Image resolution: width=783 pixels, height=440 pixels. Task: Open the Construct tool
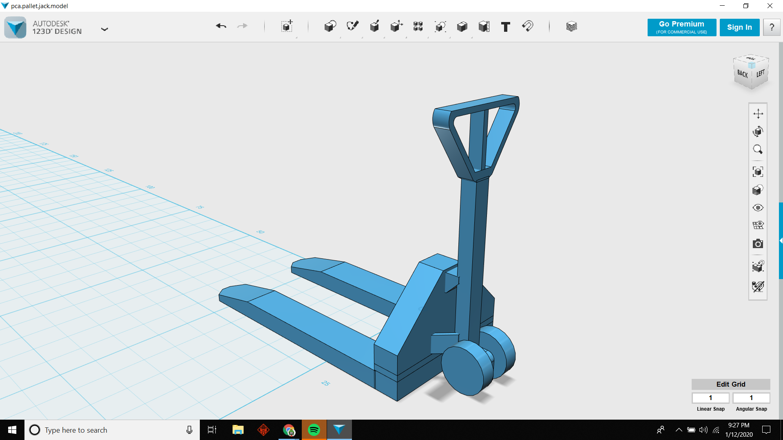click(x=374, y=26)
